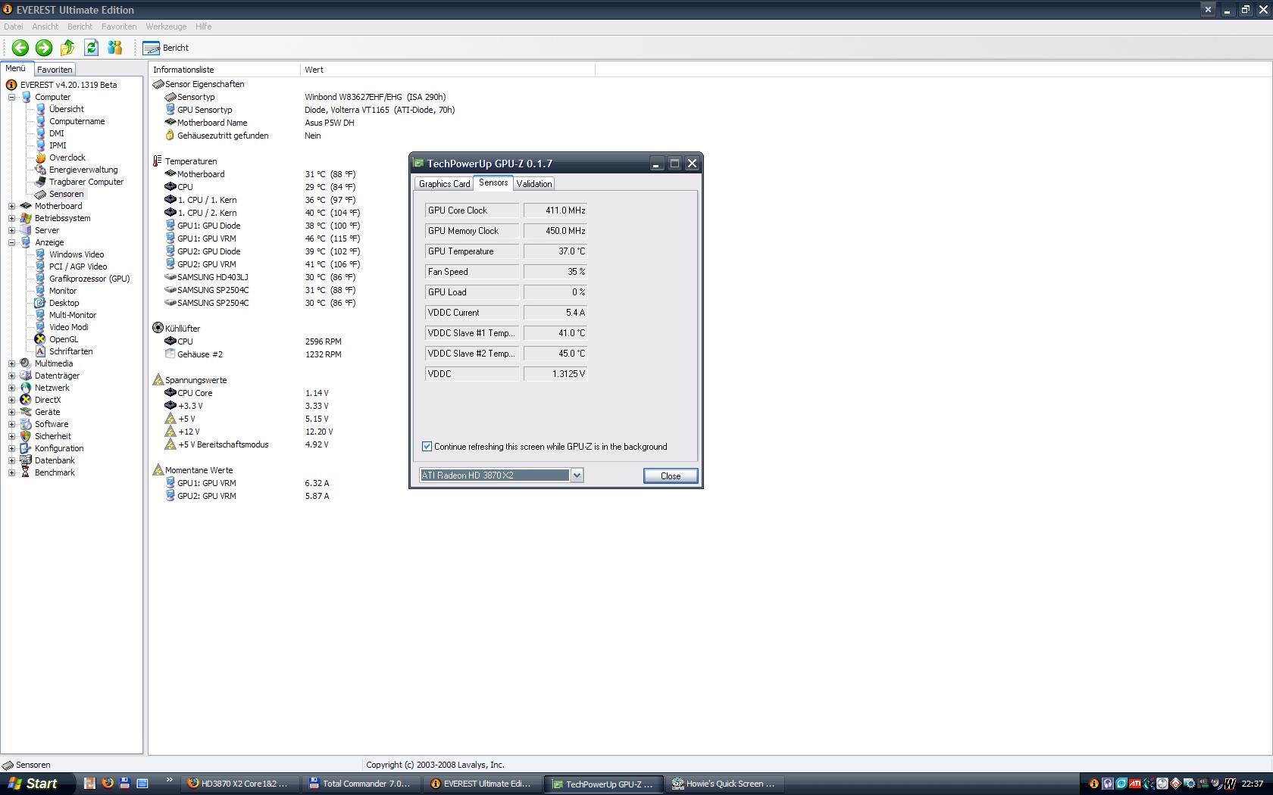Switch to the Menü sidebar tab
Viewport: 1273px width, 795px height.
(16, 68)
